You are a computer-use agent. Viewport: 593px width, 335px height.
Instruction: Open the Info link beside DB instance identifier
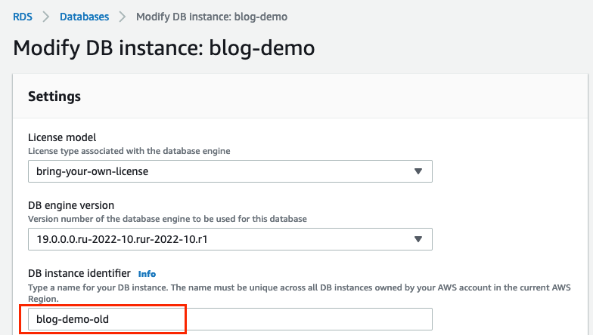tap(147, 274)
